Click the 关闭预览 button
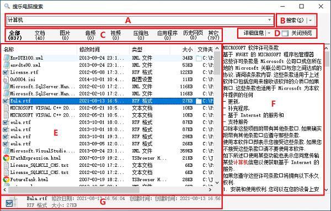331x211 pixels. (301, 33)
